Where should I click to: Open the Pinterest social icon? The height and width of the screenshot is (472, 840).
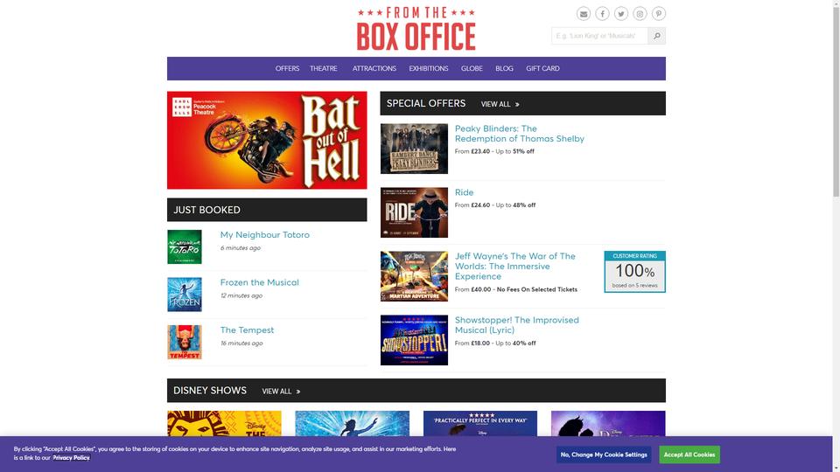click(658, 14)
